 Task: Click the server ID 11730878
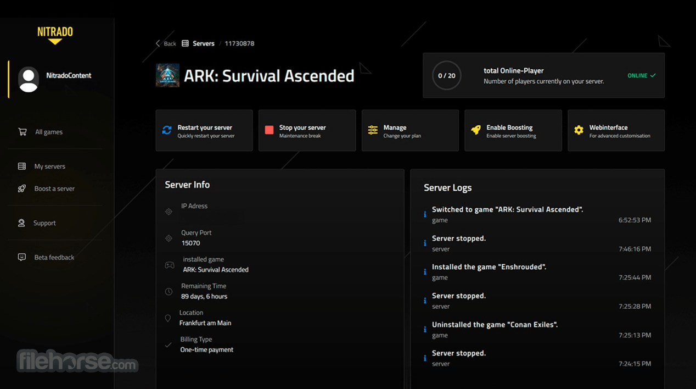[239, 43]
